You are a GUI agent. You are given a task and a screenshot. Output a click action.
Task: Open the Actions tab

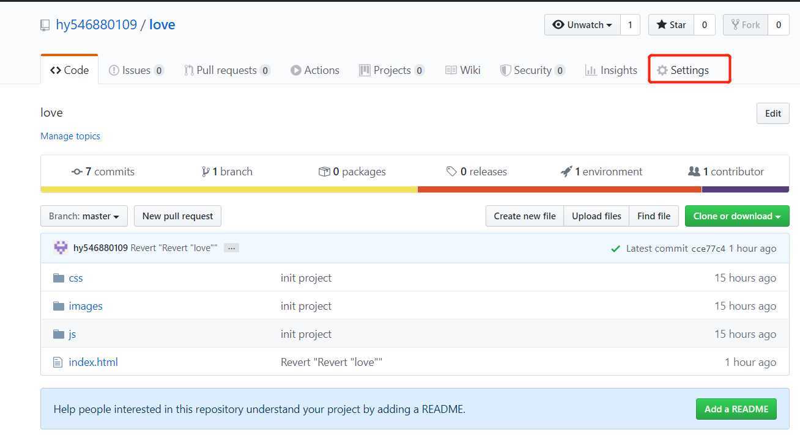(x=315, y=70)
